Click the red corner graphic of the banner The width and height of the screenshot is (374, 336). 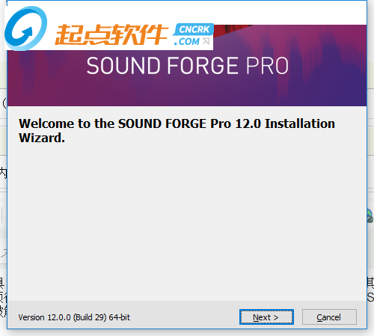(232, 30)
